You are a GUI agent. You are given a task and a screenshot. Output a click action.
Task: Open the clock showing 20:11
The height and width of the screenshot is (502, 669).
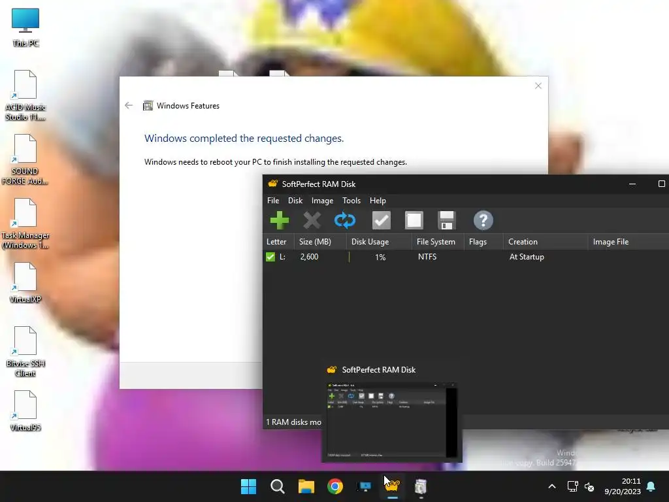point(623,486)
